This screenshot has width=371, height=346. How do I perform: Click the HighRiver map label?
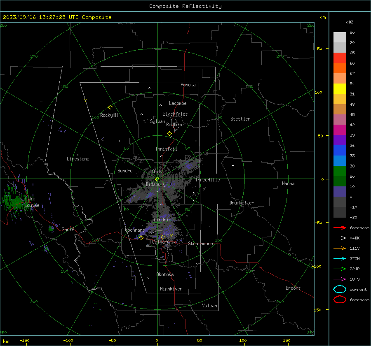(x=171, y=289)
